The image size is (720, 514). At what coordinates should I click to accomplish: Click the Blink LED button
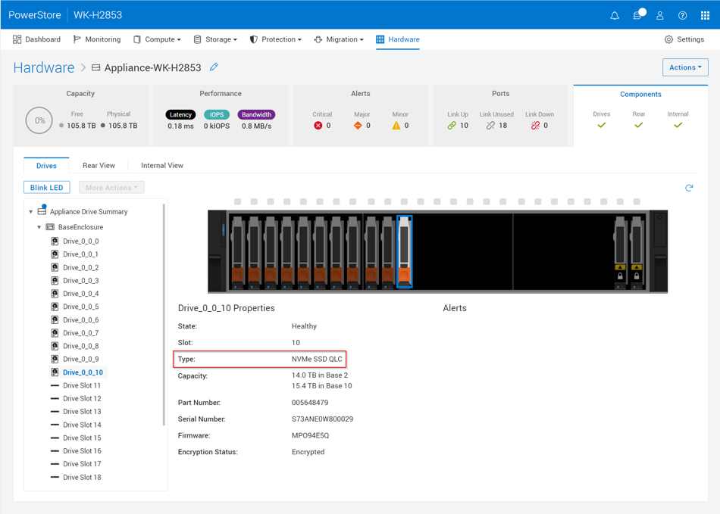point(46,187)
